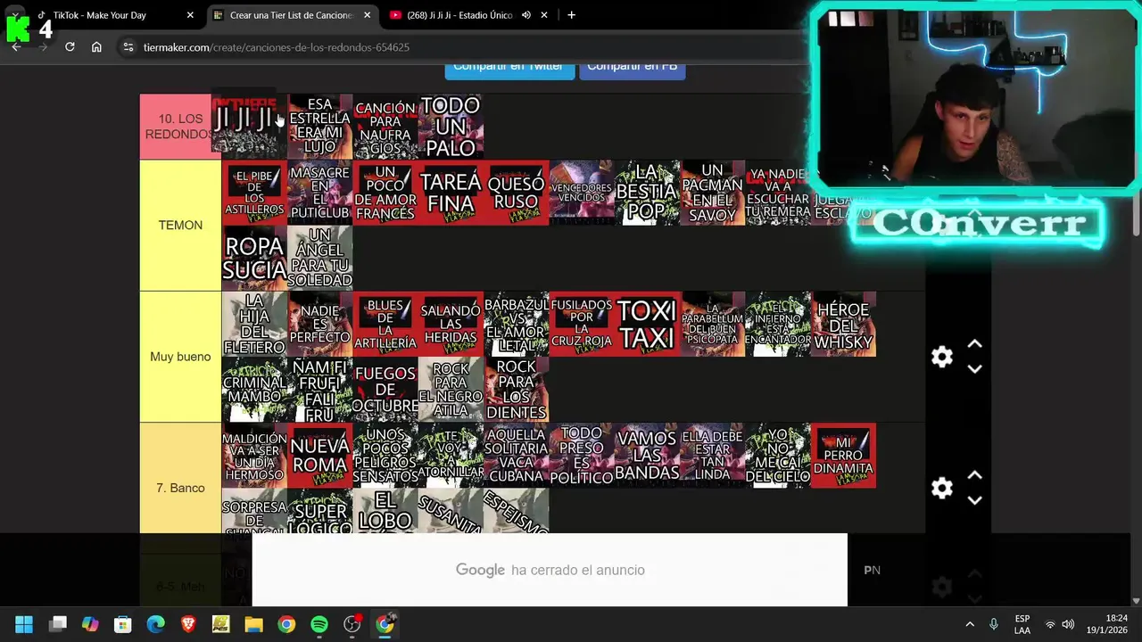Open volume control in system tray

[x=1068, y=624]
